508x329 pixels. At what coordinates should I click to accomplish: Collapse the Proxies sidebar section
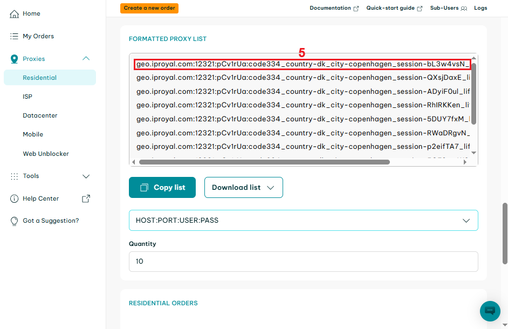coord(86,59)
